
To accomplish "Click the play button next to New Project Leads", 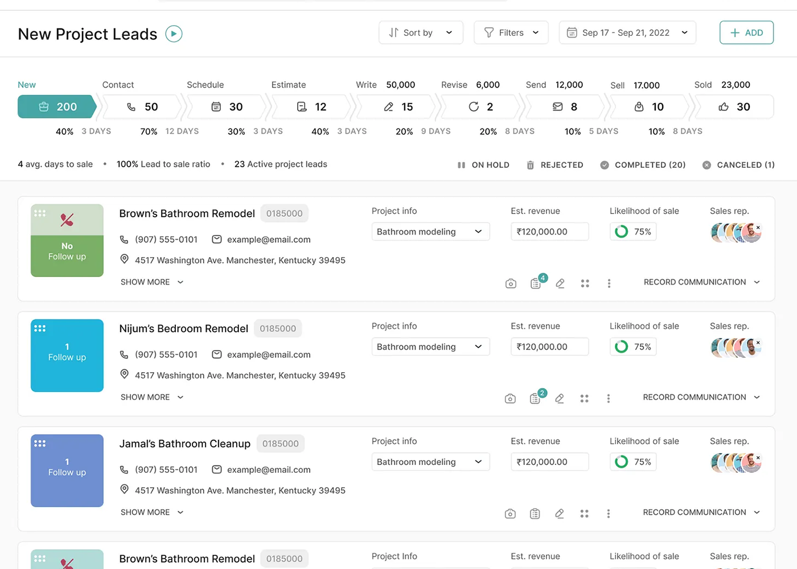I will (x=174, y=34).
